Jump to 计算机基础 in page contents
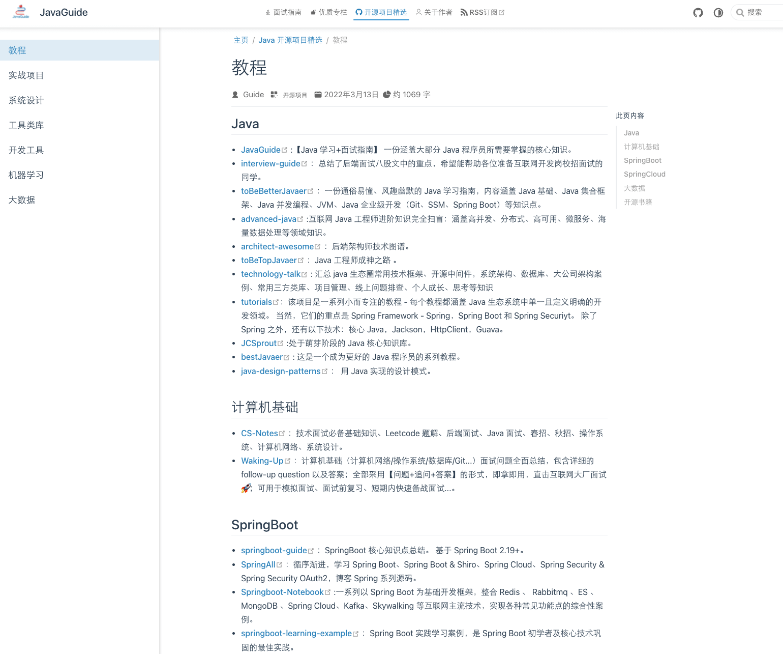This screenshot has width=783, height=654. click(642, 147)
